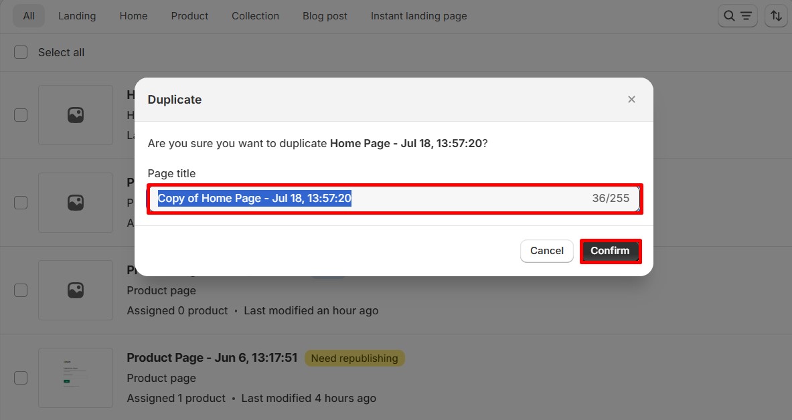The height and width of the screenshot is (420, 792).
Task: Toggle the Select all checkbox
Action: click(x=21, y=52)
